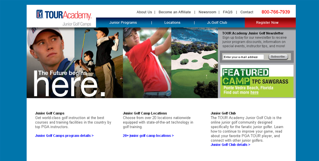Open the About Us page

click(x=144, y=12)
